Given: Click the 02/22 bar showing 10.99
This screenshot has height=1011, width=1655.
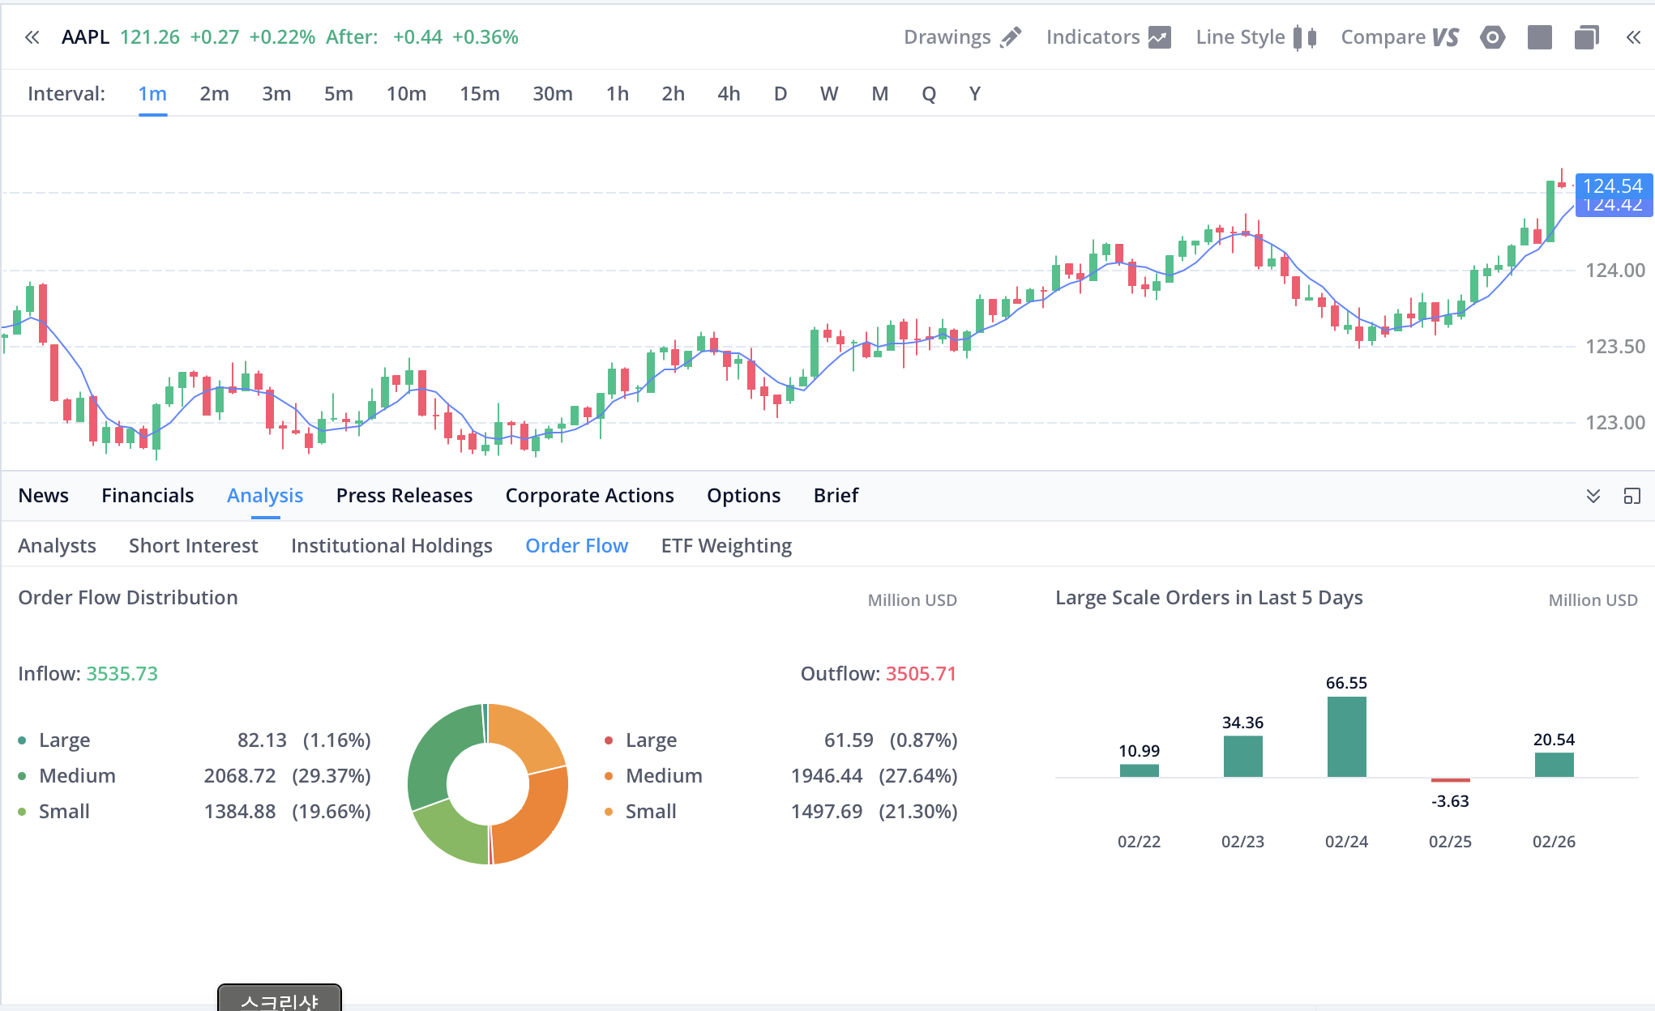Looking at the screenshot, I should pyautogui.click(x=1139, y=770).
